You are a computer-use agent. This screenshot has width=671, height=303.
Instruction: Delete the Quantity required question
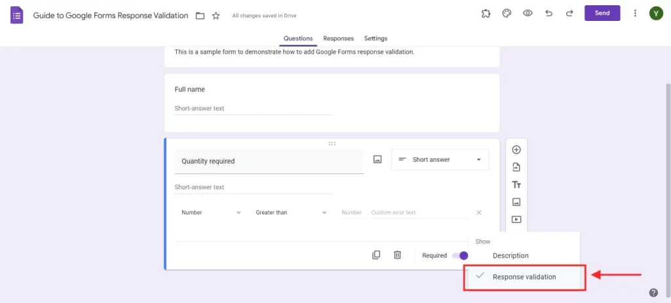[x=398, y=255]
